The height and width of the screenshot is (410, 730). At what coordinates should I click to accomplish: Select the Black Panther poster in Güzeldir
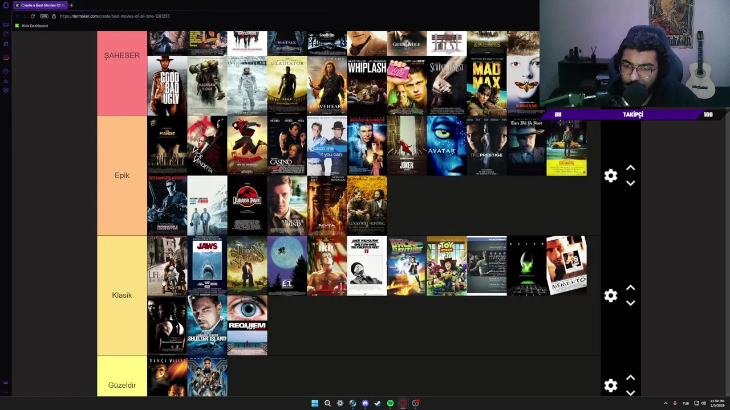click(207, 376)
